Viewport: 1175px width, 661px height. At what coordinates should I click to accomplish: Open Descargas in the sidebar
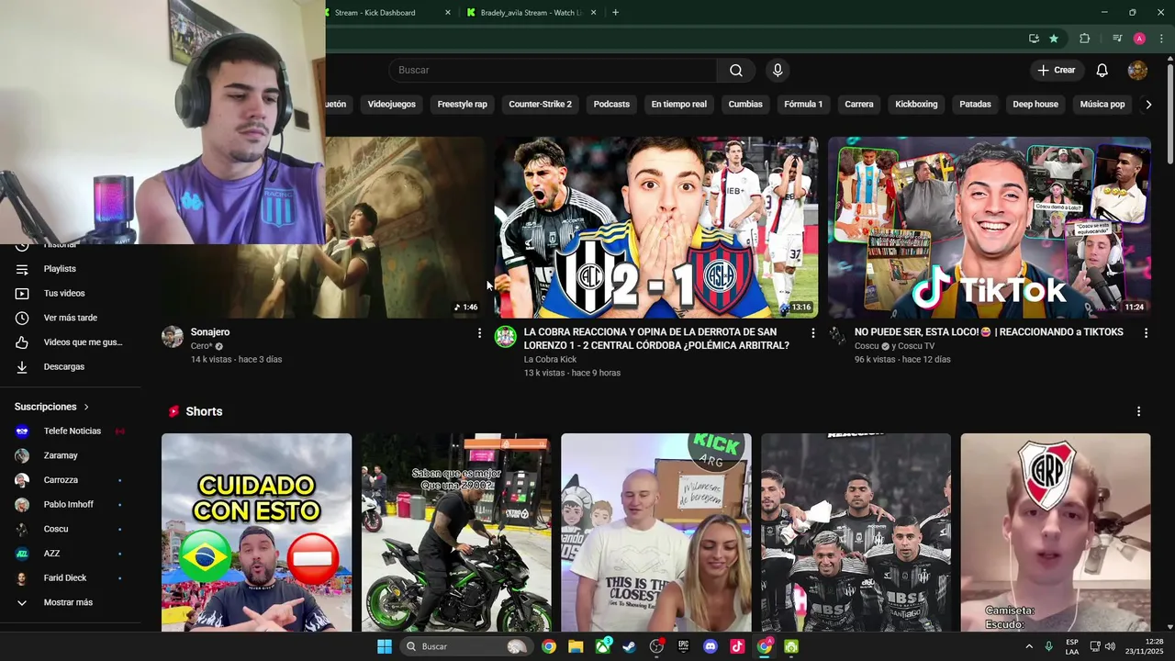70,366
